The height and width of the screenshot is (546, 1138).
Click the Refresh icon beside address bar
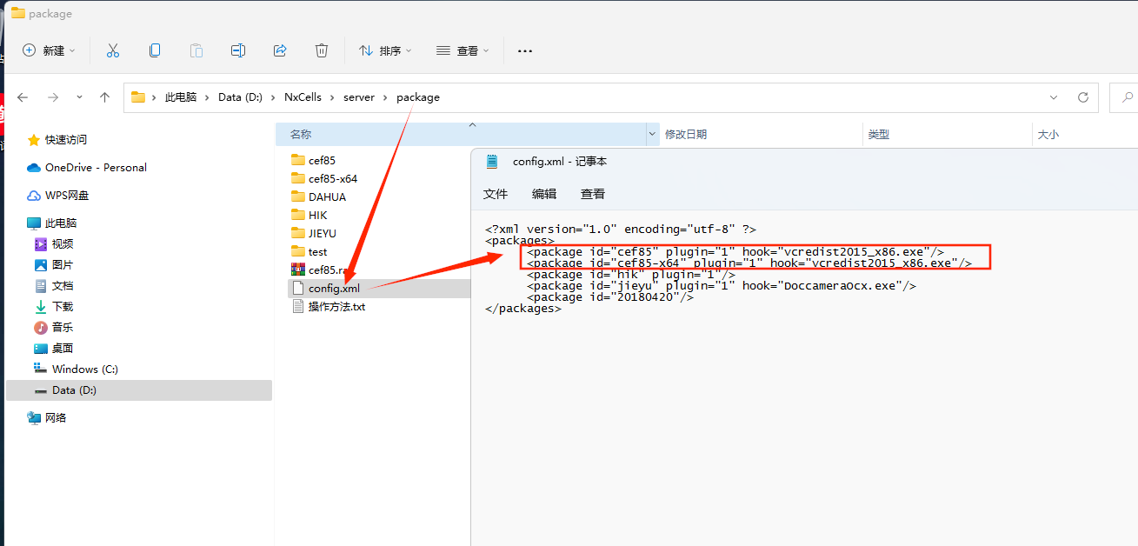(1082, 97)
